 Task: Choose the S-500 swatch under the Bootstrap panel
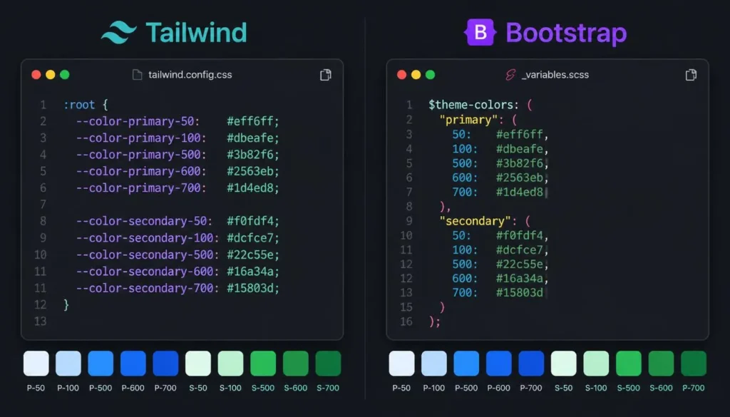(629, 364)
